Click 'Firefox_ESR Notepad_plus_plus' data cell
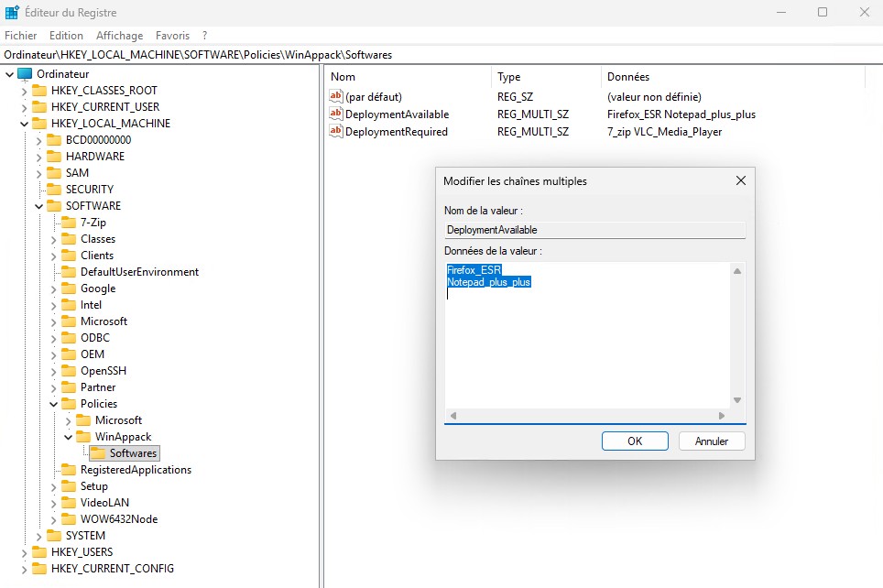 (681, 114)
